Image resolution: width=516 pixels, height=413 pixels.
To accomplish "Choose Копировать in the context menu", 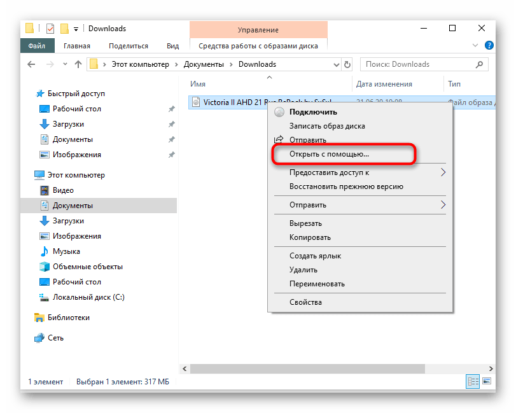I will point(360,237).
